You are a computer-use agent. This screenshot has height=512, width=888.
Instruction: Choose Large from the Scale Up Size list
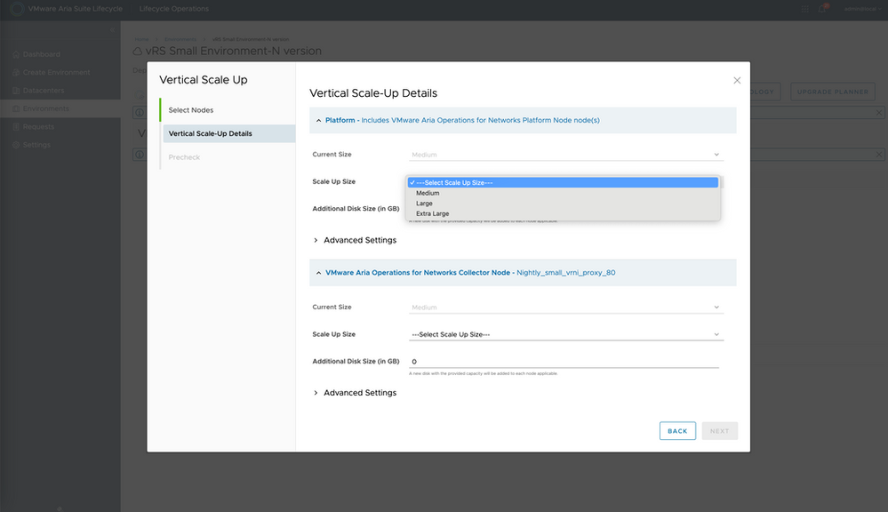(424, 204)
